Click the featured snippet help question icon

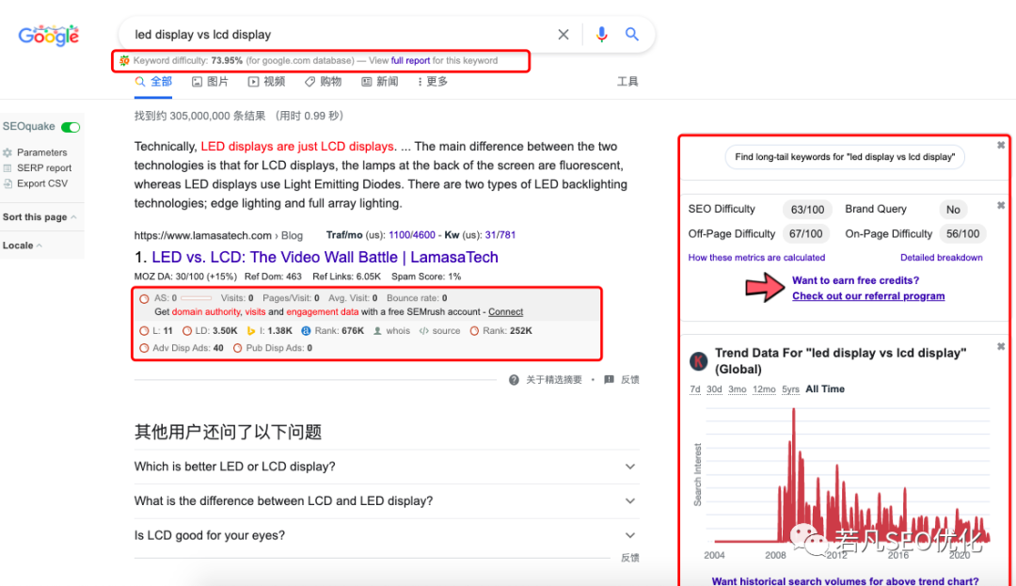pos(514,379)
